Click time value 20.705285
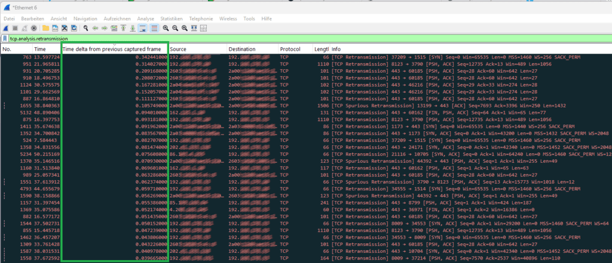Screen dimensions: 612x263 pyautogui.click(x=47, y=71)
